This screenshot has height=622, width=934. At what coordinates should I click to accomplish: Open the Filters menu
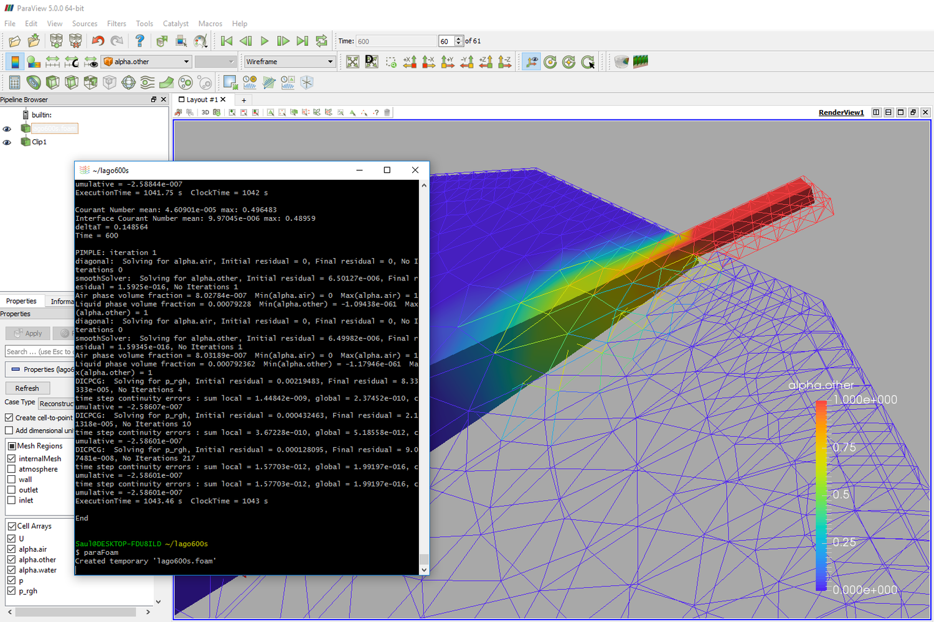click(116, 24)
